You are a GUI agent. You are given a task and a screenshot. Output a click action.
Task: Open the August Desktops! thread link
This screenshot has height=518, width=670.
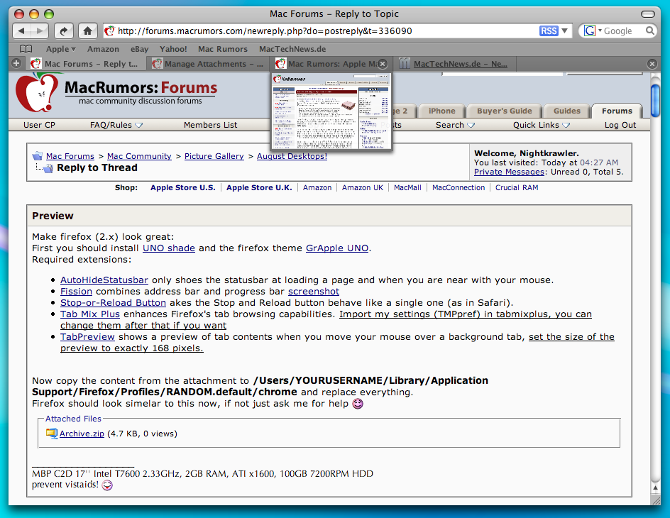(292, 156)
